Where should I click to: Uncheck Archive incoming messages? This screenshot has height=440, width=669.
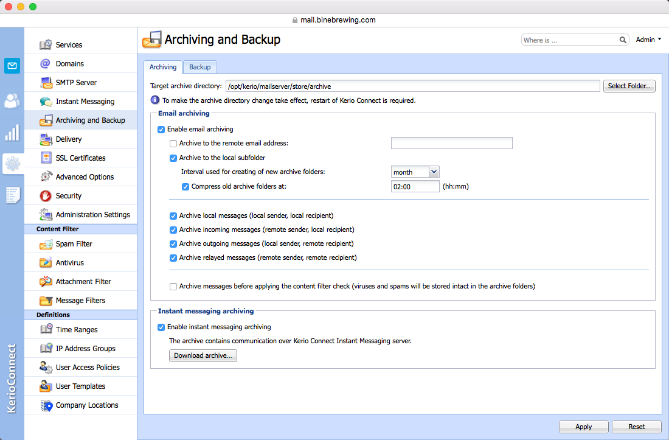(173, 230)
